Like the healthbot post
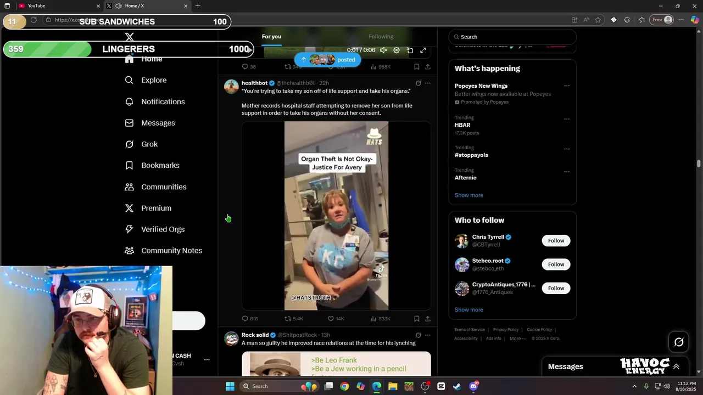 coord(336,319)
